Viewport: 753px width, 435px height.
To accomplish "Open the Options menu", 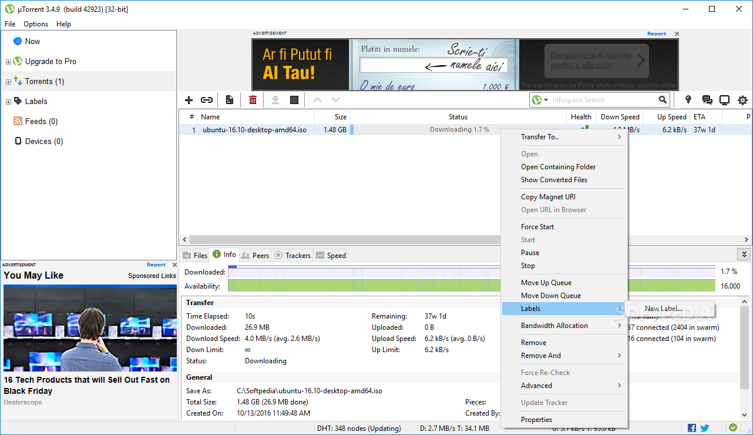I will (x=36, y=24).
